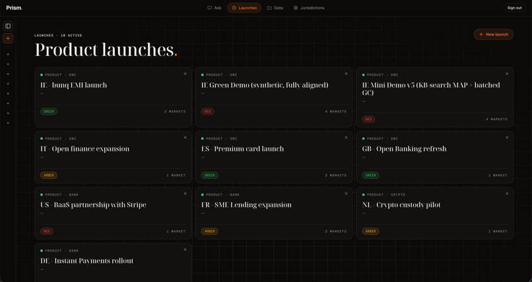Click the Sign out button

[514, 8]
